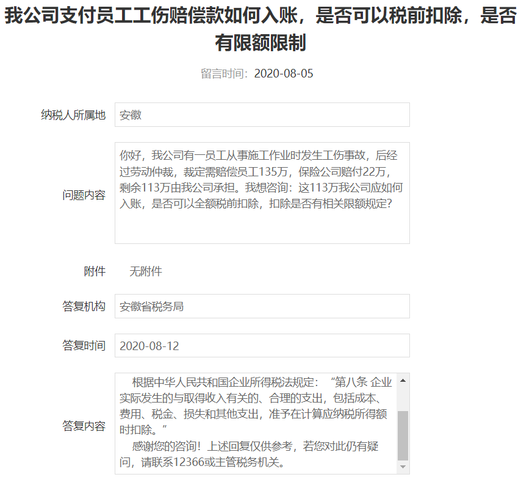Click the 纳税人所属地 field containing 安徽
This screenshot has width=521, height=480.
262,115
